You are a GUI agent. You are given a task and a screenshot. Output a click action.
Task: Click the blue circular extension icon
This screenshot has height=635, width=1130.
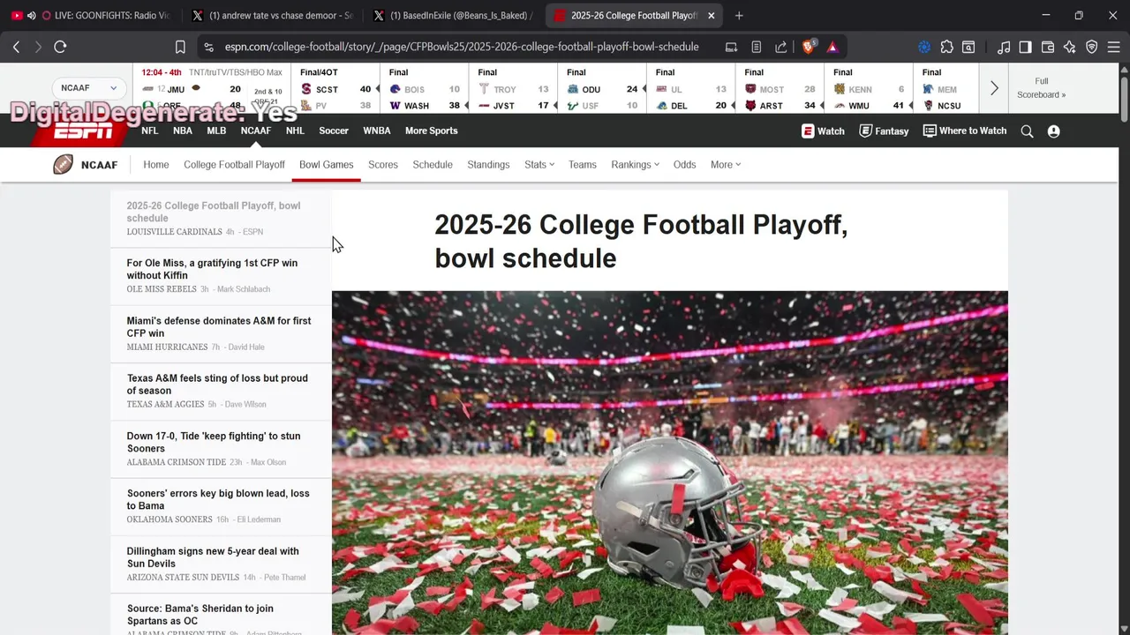924,47
